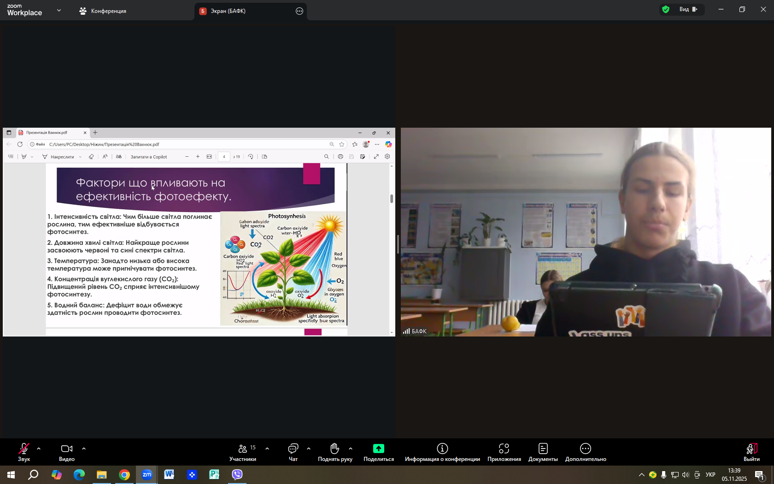Open the Дополнительно more options menu

click(x=586, y=452)
